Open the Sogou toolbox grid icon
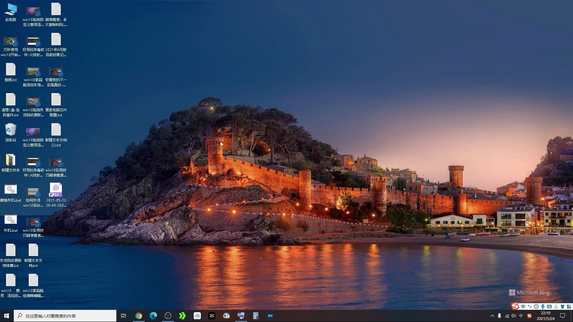 pos(569,306)
